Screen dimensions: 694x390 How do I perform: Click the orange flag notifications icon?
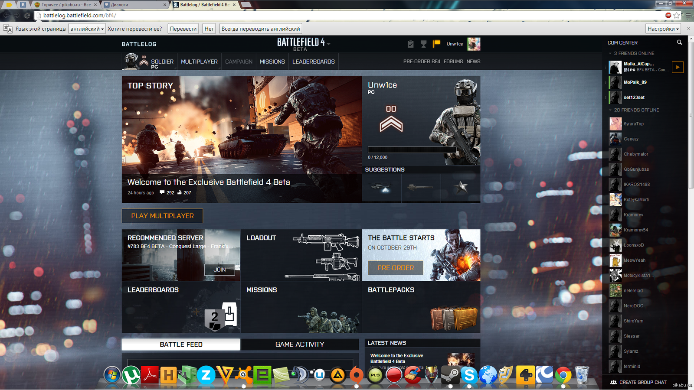click(x=436, y=44)
